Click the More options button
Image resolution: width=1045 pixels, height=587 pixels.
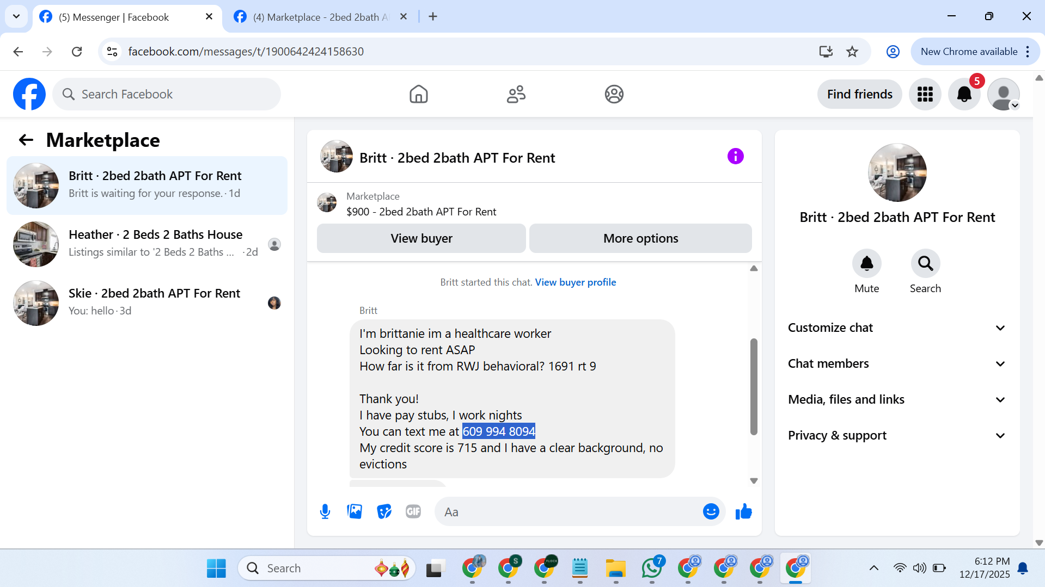[x=640, y=238]
